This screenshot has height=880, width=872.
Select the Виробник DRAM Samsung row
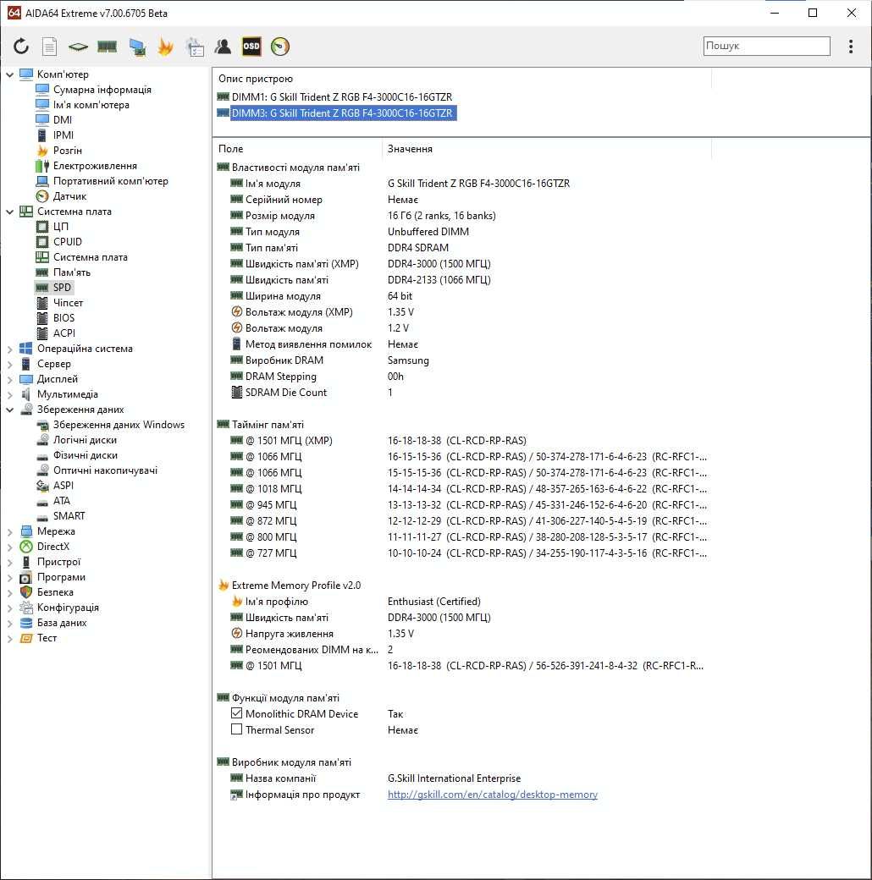[461, 360]
